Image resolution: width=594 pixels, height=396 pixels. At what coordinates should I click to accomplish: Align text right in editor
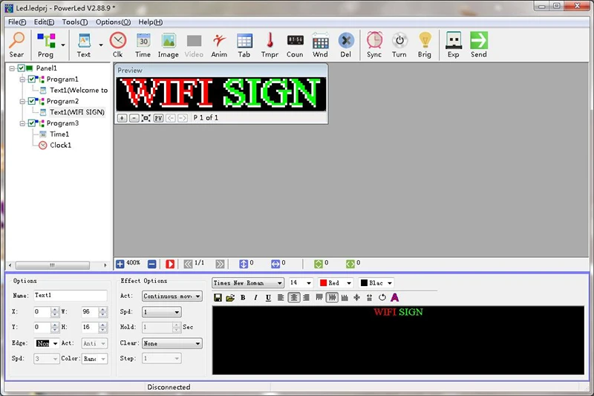pyautogui.click(x=306, y=298)
